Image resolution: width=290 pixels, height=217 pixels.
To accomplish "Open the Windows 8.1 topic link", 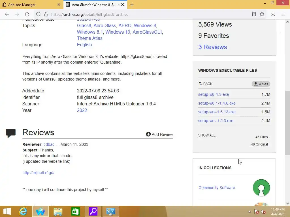I will 90,32.
